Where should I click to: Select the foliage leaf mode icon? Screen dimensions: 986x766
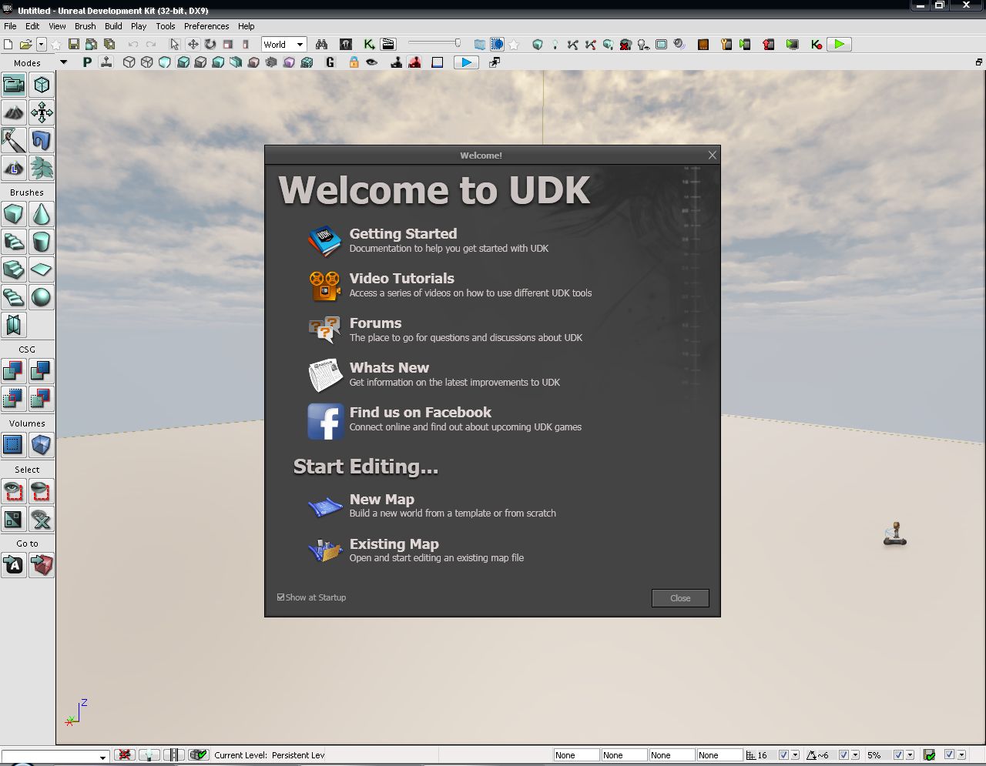[42, 168]
